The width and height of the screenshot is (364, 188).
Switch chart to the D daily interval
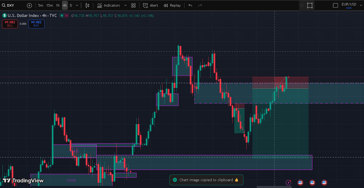coord(71,5)
